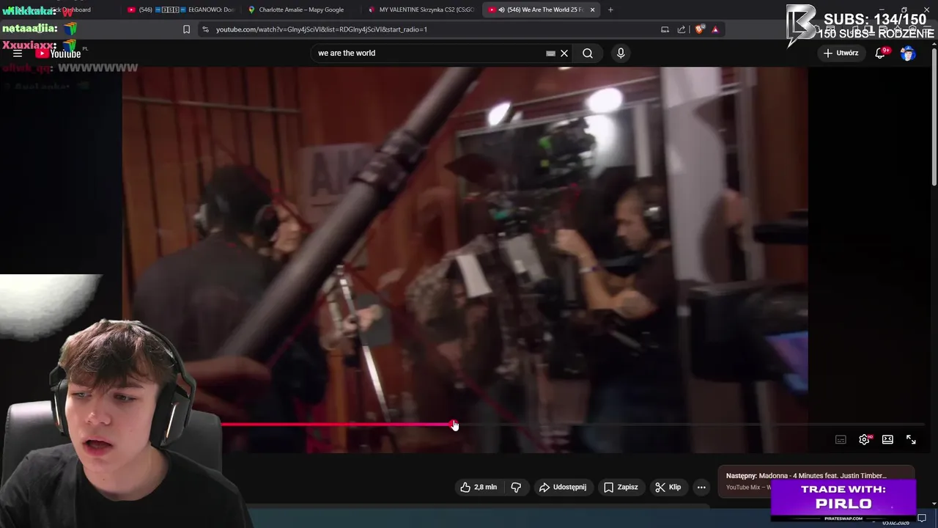This screenshot has width=938, height=528.
Task: Open the YouTube notifications bell
Action: 881,53
